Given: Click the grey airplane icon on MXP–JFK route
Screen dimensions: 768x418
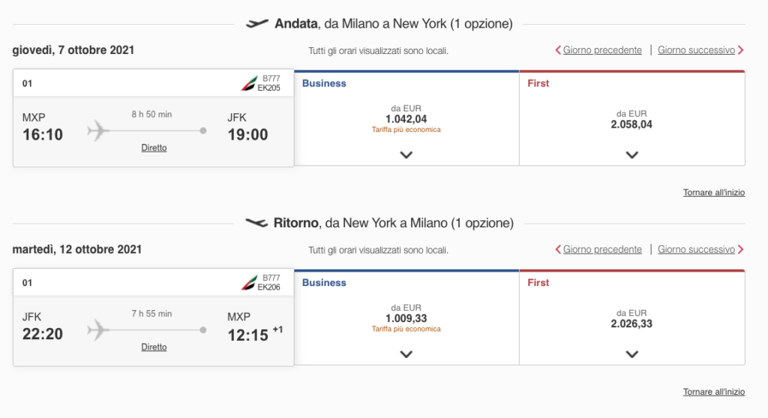Looking at the screenshot, I should [x=98, y=131].
